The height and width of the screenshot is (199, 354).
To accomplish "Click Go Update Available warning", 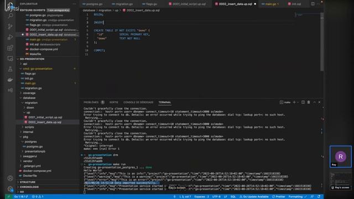I will pos(254,197).
